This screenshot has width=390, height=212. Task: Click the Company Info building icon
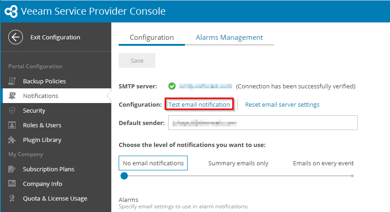tap(12, 184)
